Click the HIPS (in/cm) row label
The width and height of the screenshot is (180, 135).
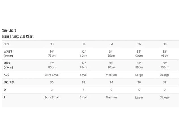click(x=8, y=65)
